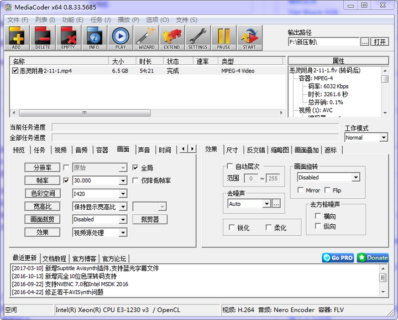Click the 打开 output path button
Image resolution: width=398 pixels, height=320 pixels.
click(379, 42)
